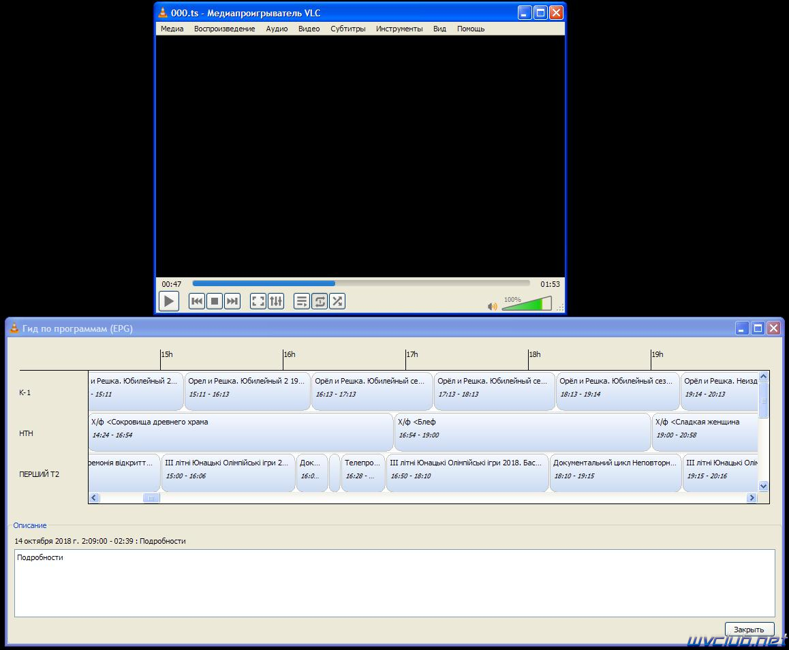The image size is (789, 650).
Task: Open the Вид menu
Action: (x=439, y=29)
